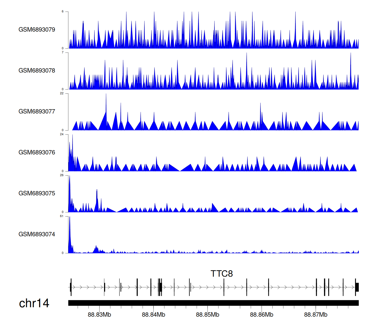Viewport: 378px width, 332px height.
Task: Click the GSM6893077 track name
Action: [x=37, y=112]
